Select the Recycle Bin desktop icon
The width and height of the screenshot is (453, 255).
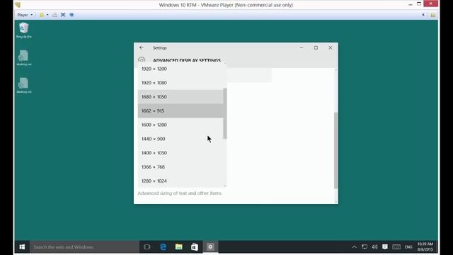[x=23, y=30]
